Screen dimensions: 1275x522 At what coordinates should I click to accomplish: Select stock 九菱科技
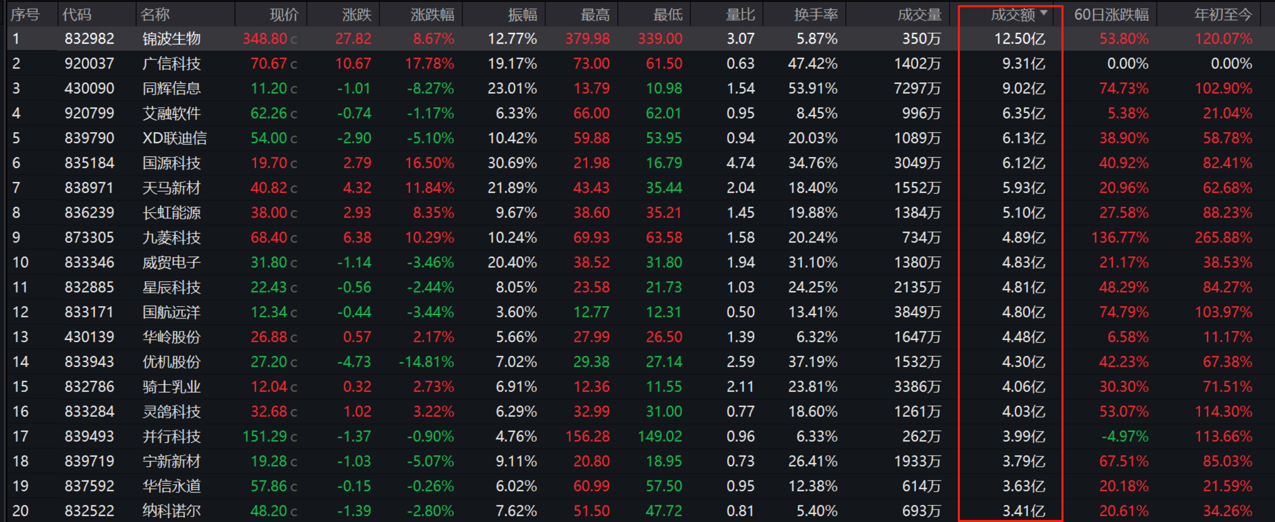[x=172, y=238]
